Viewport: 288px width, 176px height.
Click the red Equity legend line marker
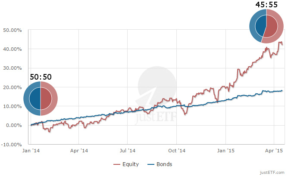tap(116, 164)
